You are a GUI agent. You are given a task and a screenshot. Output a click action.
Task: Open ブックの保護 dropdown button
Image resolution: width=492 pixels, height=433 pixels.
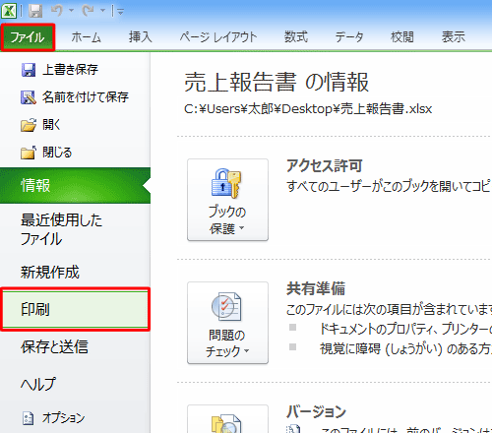(227, 200)
